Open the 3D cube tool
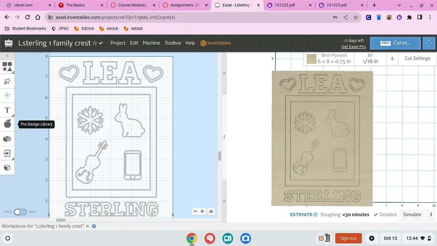Image resolution: width=437 pixels, height=246 pixels. (x=7, y=168)
